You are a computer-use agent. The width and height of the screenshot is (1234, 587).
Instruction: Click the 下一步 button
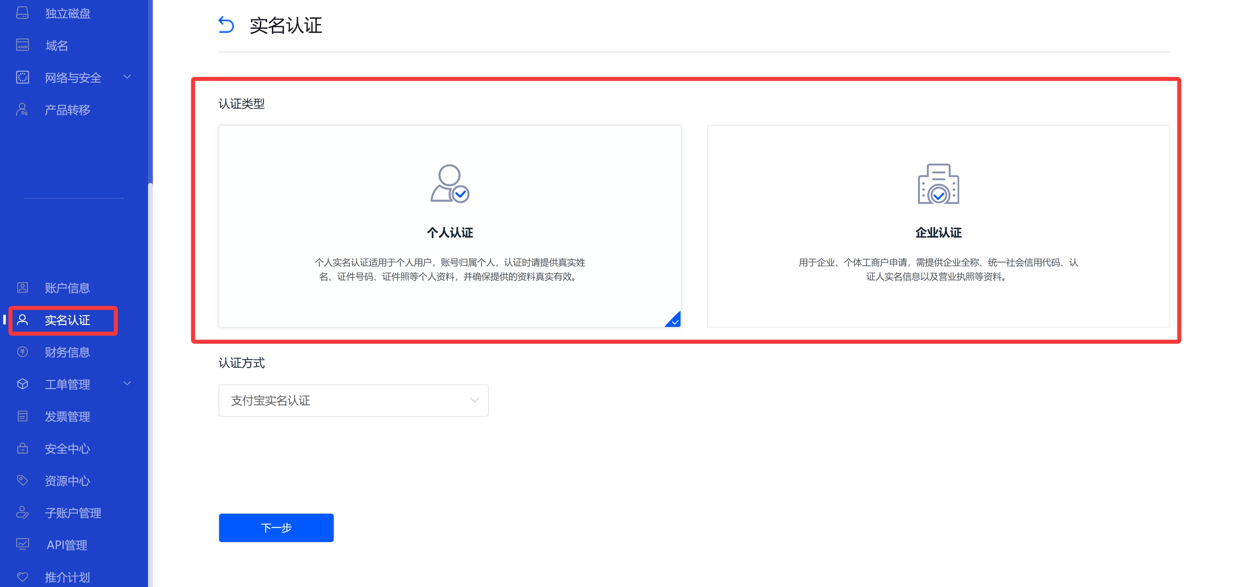[276, 528]
